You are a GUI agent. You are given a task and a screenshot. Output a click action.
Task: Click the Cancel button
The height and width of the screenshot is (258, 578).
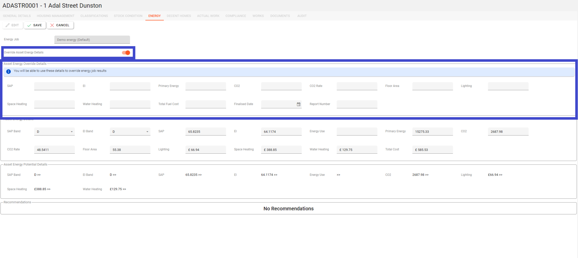[x=60, y=25]
